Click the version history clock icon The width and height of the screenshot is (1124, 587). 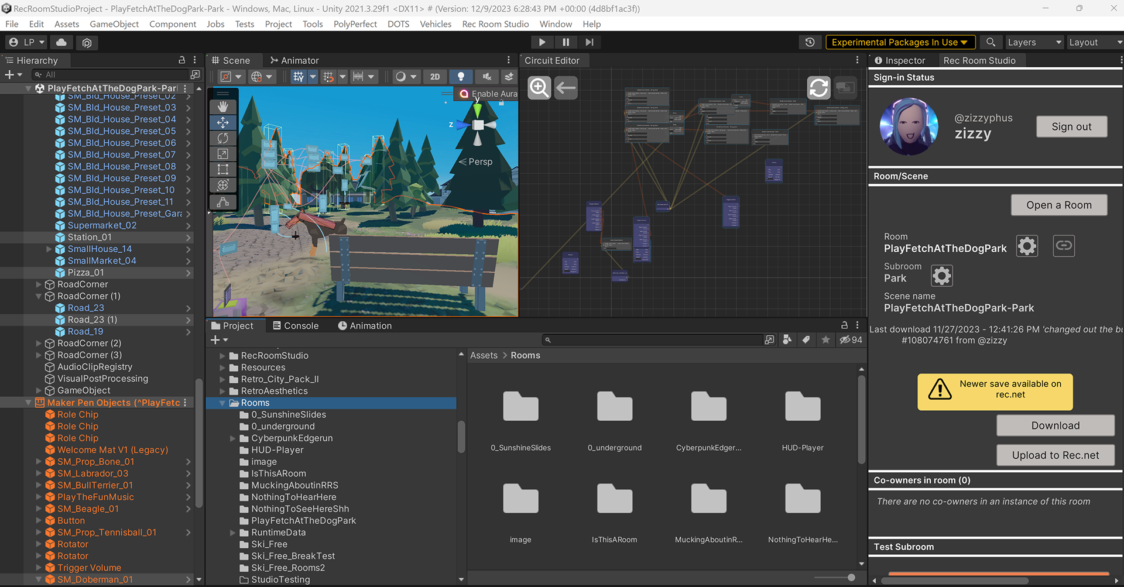tap(810, 42)
